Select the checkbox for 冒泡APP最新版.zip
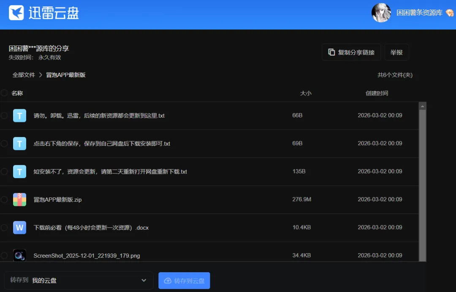The width and height of the screenshot is (456, 292). coord(4,200)
